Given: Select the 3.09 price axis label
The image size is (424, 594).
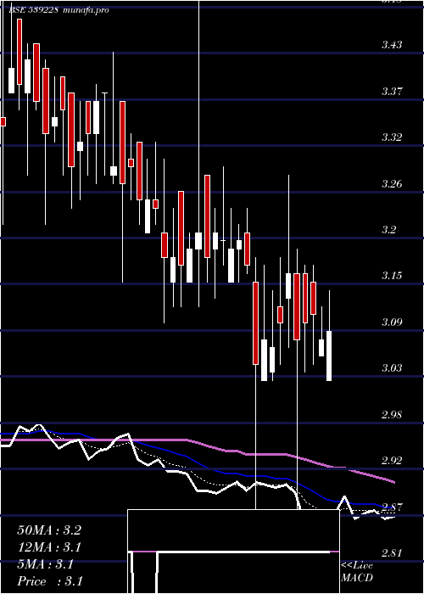Looking at the screenshot, I should 392,322.
